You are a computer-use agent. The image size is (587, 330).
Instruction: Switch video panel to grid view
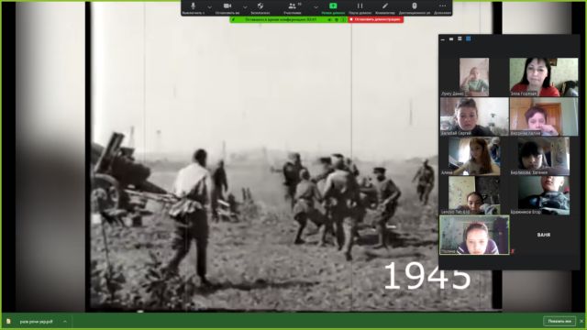[468, 38]
